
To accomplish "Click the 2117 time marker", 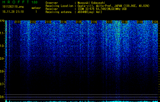I will [109, 22].
